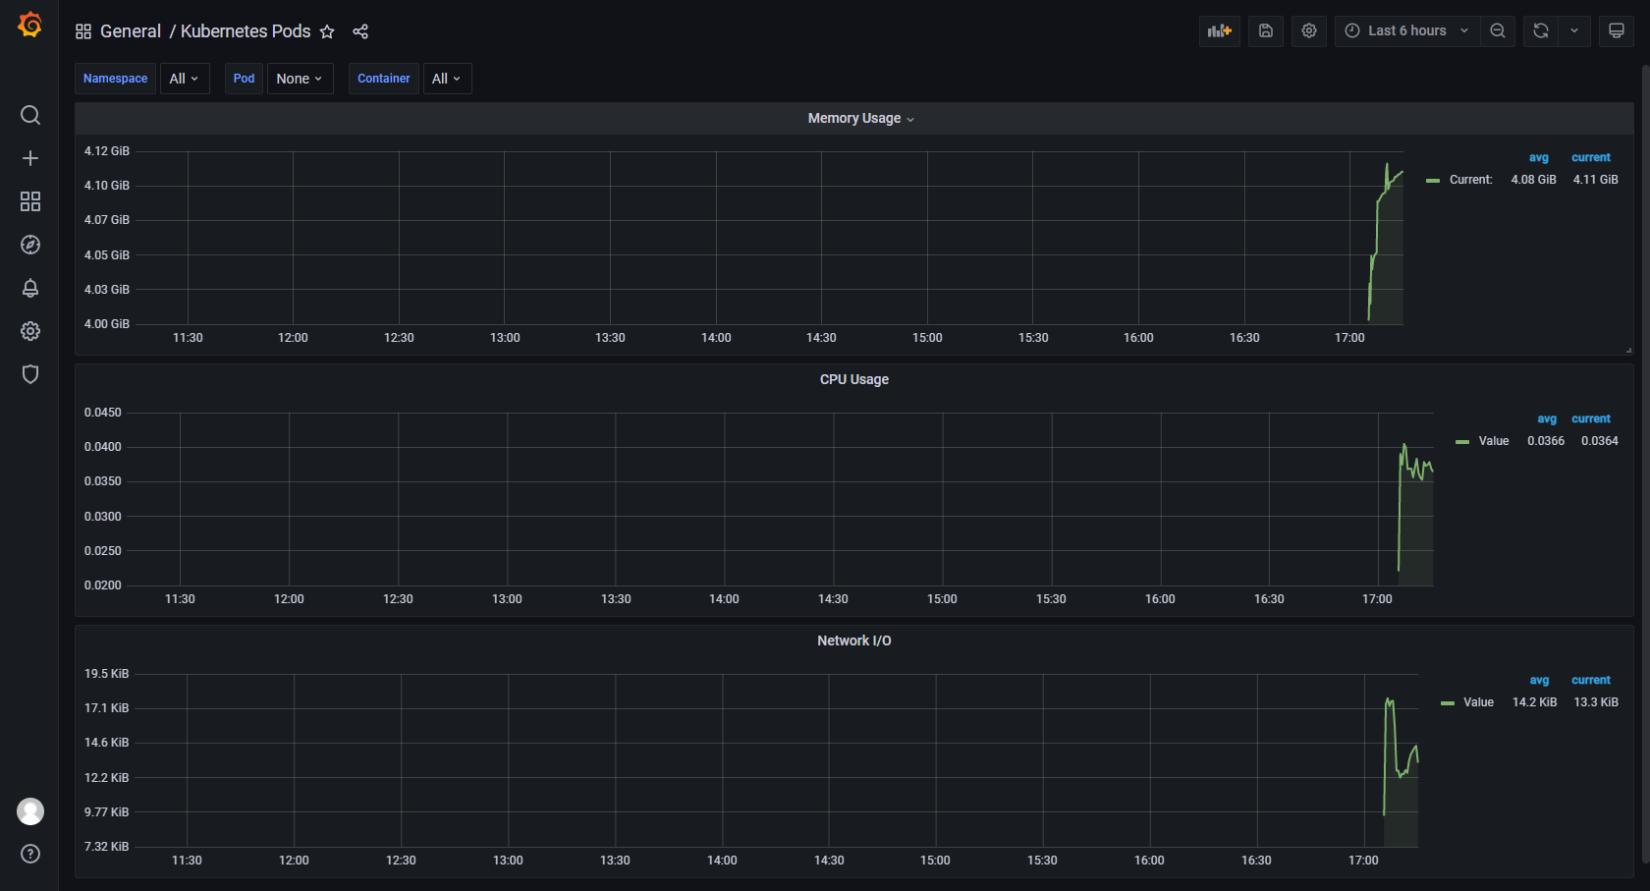Image resolution: width=1650 pixels, height=891 pixels.
Task: Toggle the Memory Usage Current series legend
Action: [1470, 180]
